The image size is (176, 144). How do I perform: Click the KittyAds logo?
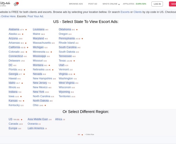[x=5, y=4]
